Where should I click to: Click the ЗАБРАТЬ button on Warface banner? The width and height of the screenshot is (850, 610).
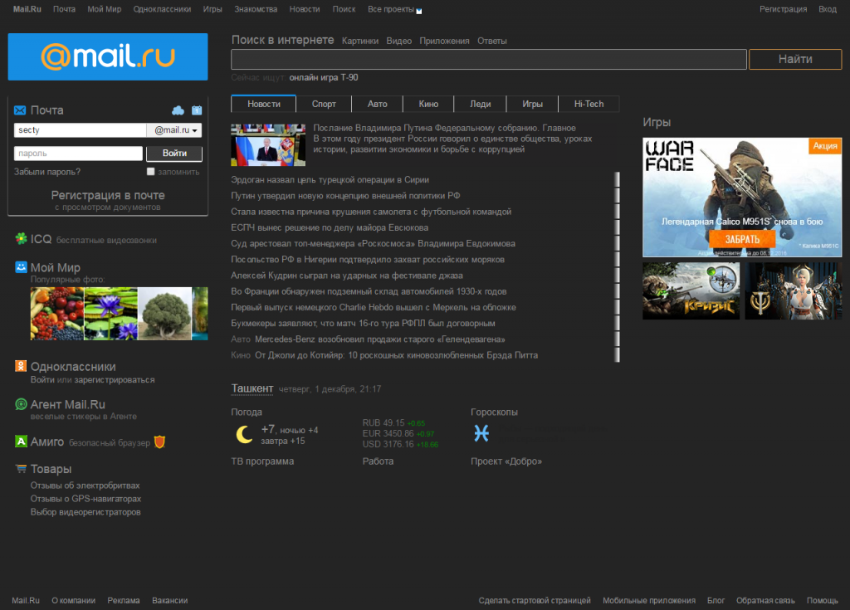coord(742,239)
